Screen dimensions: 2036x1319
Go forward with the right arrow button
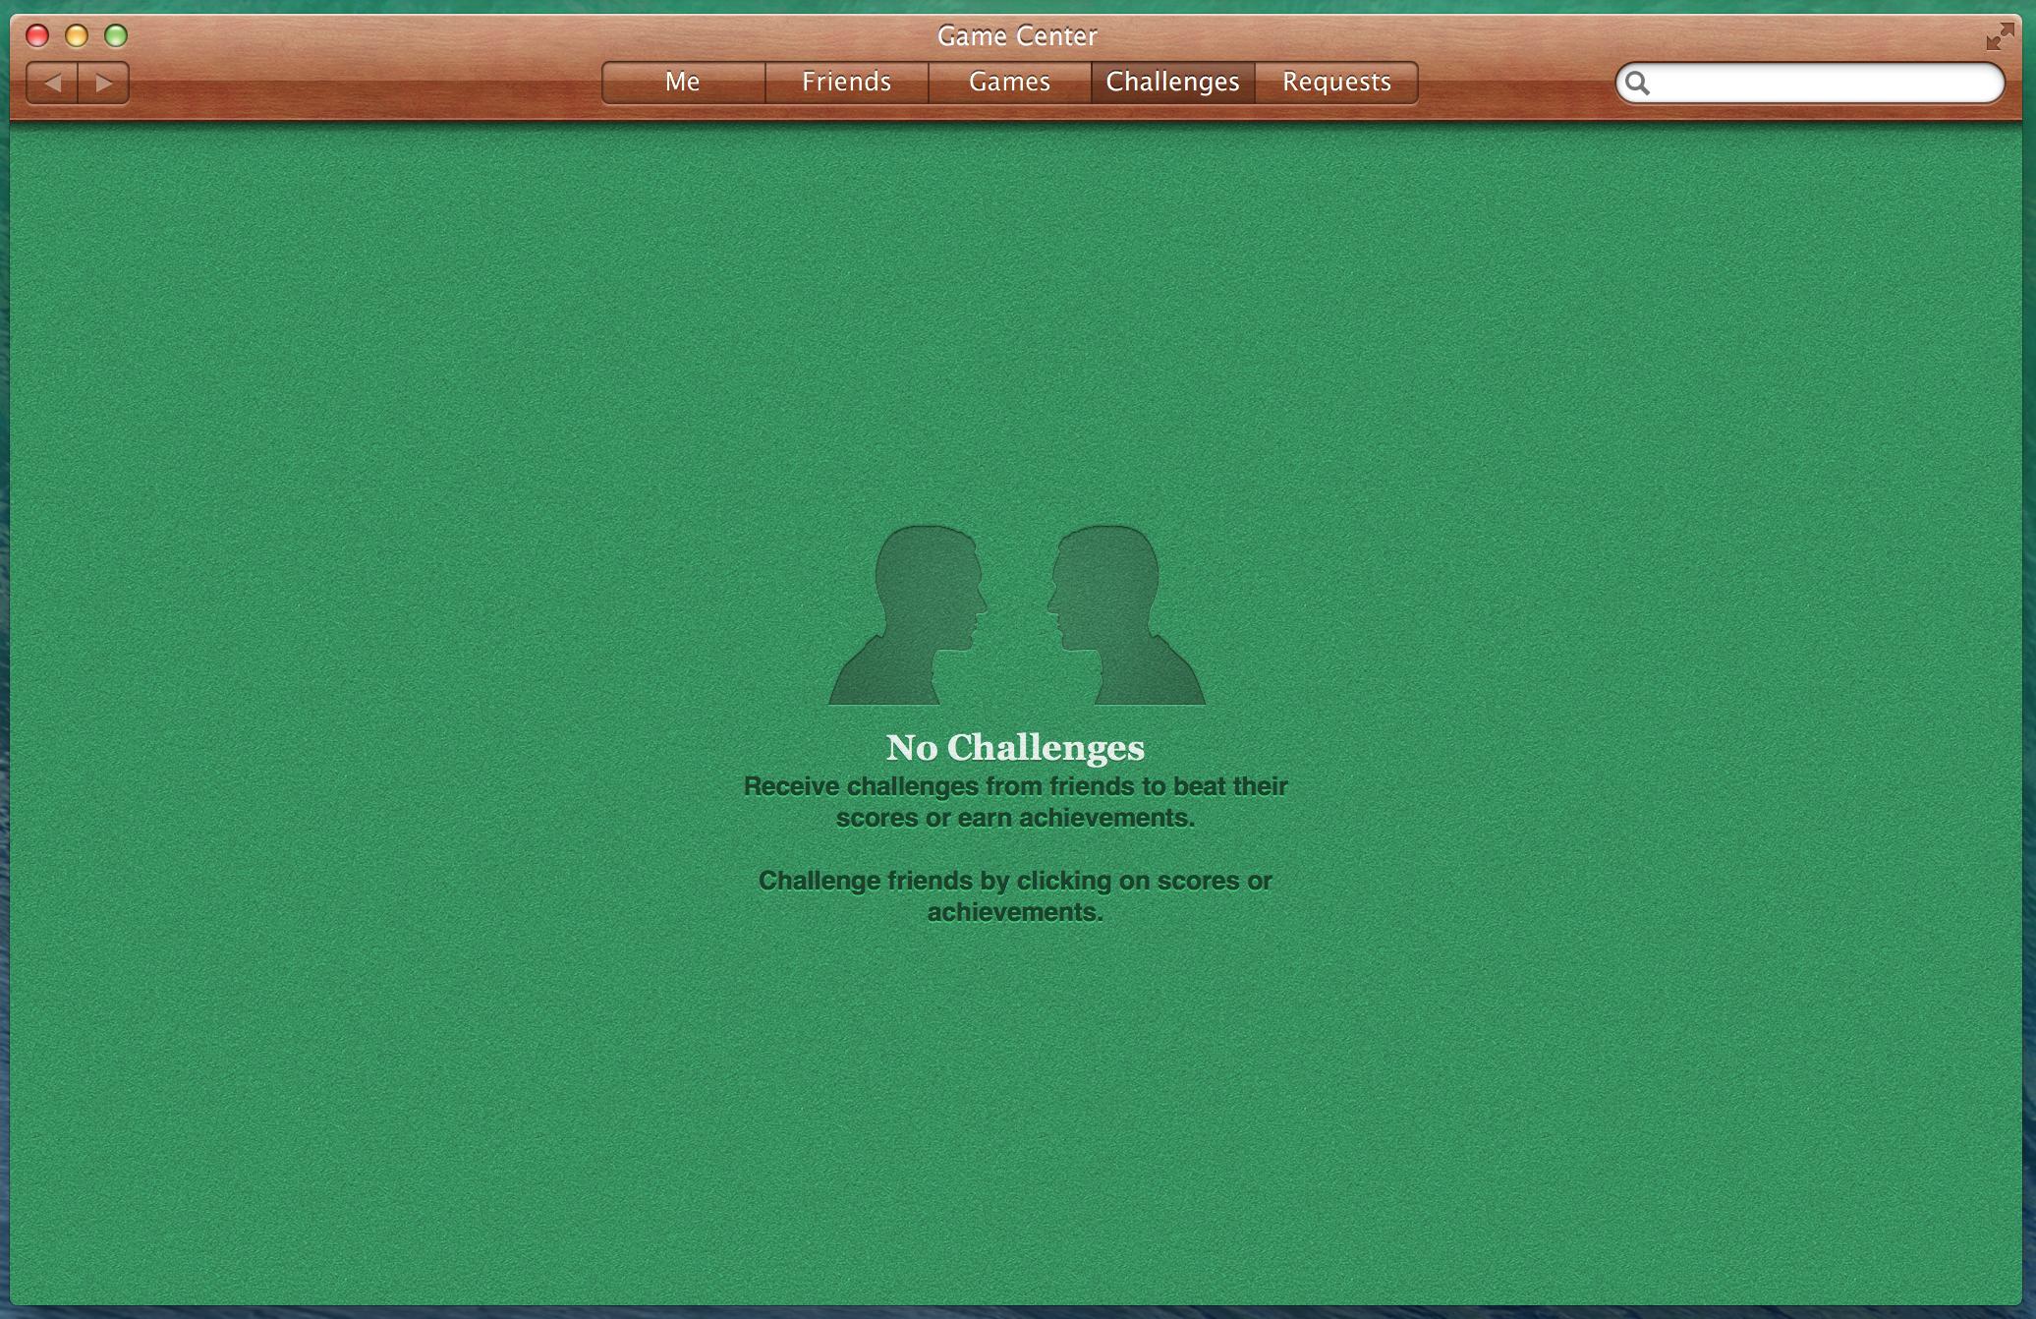[x=104, y=83]
